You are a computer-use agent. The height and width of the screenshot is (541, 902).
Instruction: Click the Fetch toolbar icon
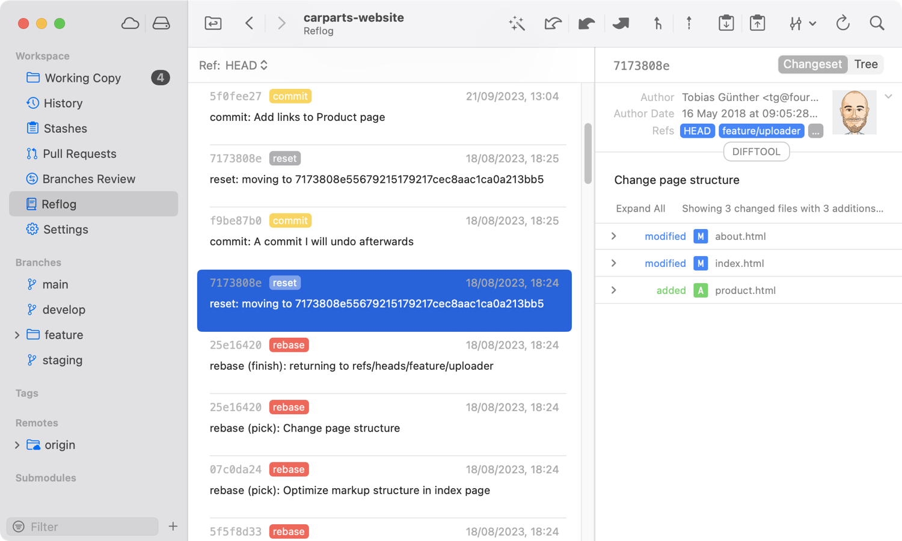(553, 23)
